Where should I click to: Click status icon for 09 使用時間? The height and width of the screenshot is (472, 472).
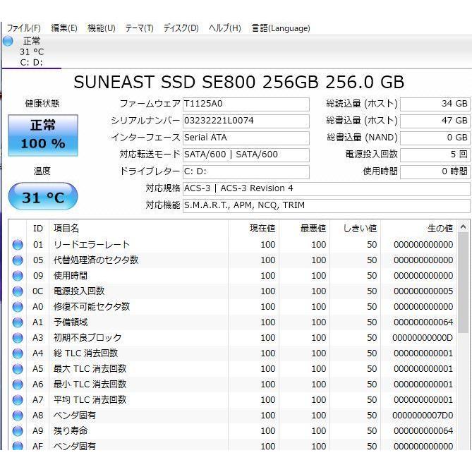(18, 276)
